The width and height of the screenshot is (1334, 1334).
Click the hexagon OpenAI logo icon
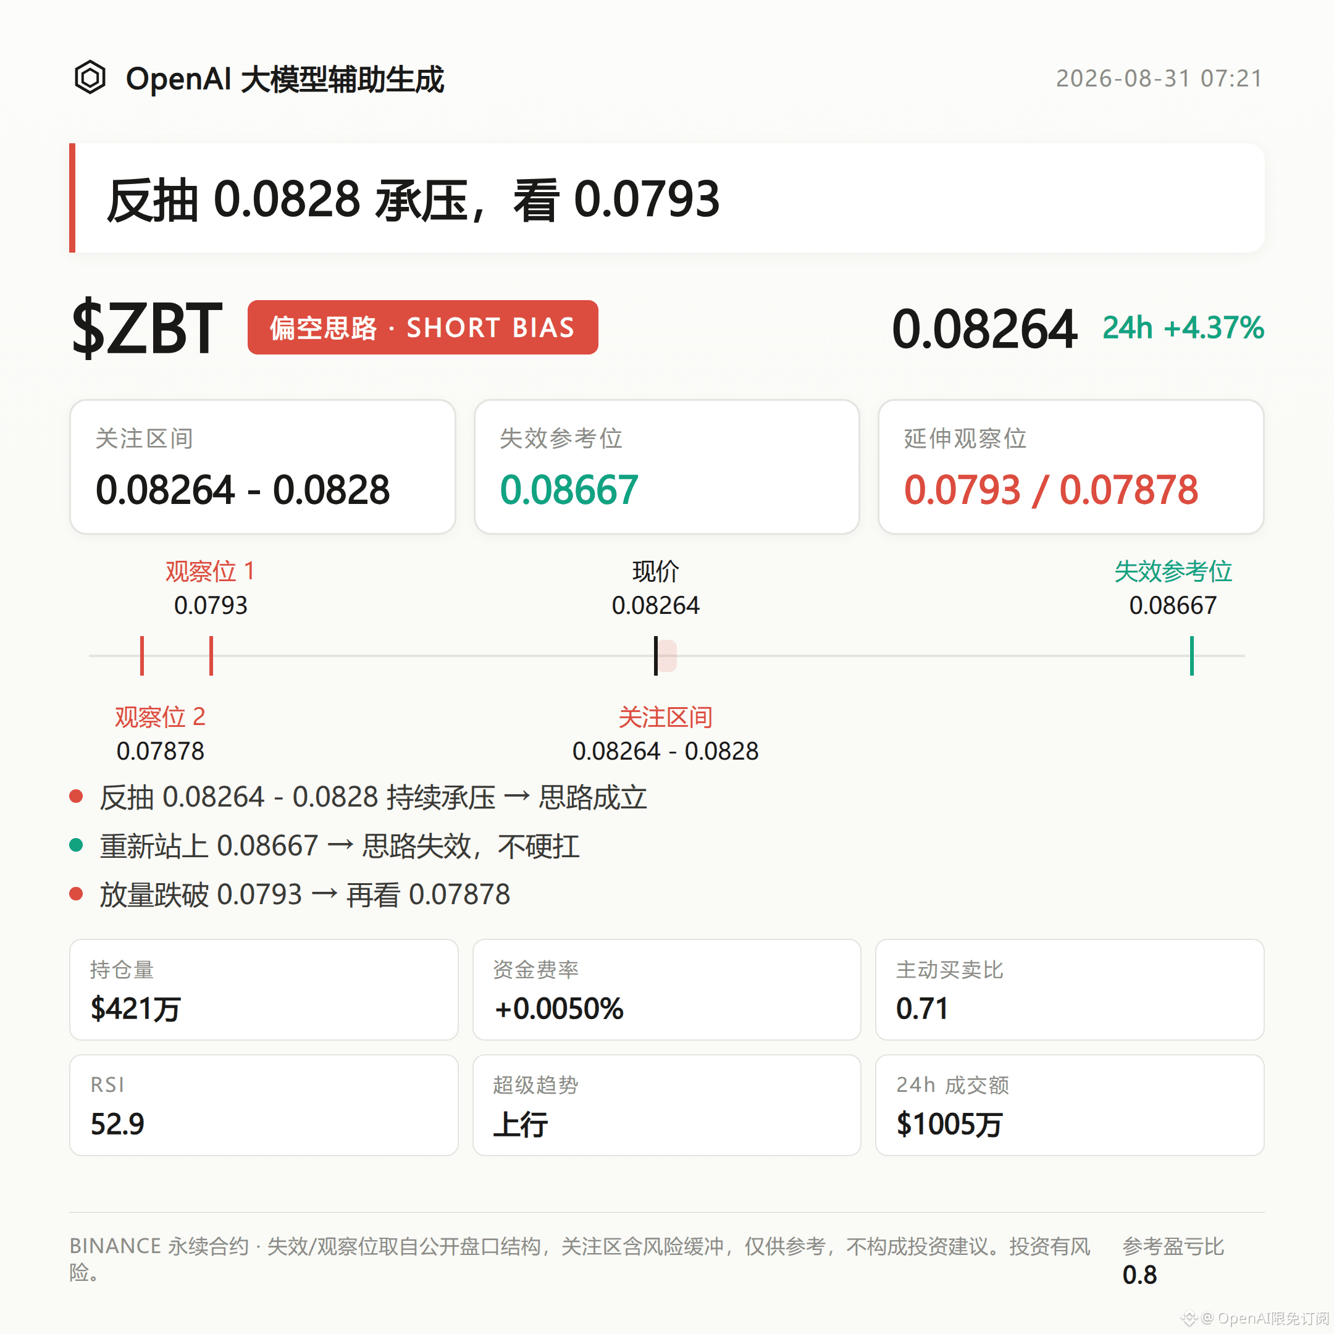tap(90, 77)
